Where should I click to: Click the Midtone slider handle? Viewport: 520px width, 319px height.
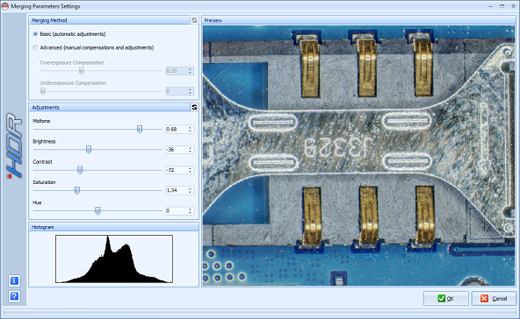pos(140,129)
